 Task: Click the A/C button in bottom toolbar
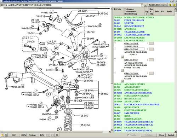[14, 135]
